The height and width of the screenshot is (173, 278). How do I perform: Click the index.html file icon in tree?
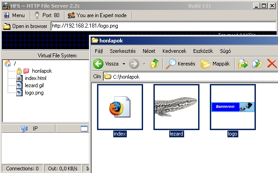[19, 78]
